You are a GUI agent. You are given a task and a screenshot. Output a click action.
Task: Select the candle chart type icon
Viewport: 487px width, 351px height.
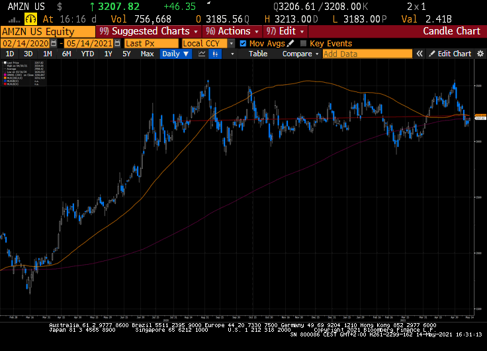coord(215,54)
